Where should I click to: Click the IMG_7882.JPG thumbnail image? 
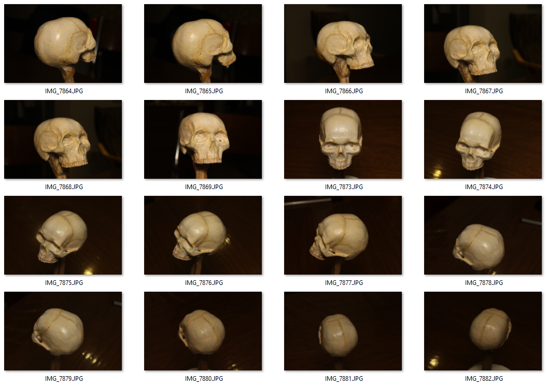pos(483,331)
